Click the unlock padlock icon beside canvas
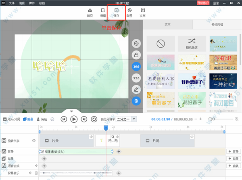242x180 pixels. pyautogui.click(x=136, y=55)
